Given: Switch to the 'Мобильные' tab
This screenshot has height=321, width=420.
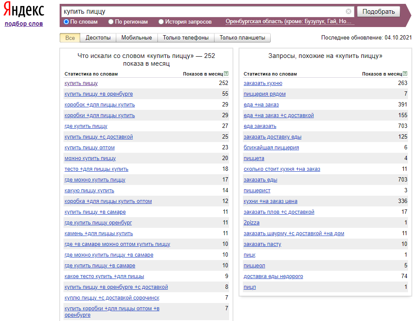Looking at the screenshot, I should coord(136,38).
